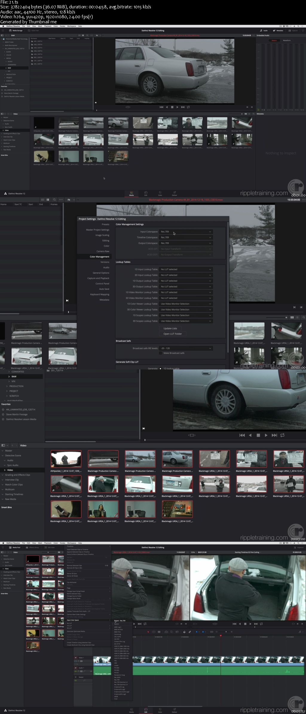Select Auto Save in Project Settings sidebar
This screenshot has width=306, height=714.
[104, 289]
